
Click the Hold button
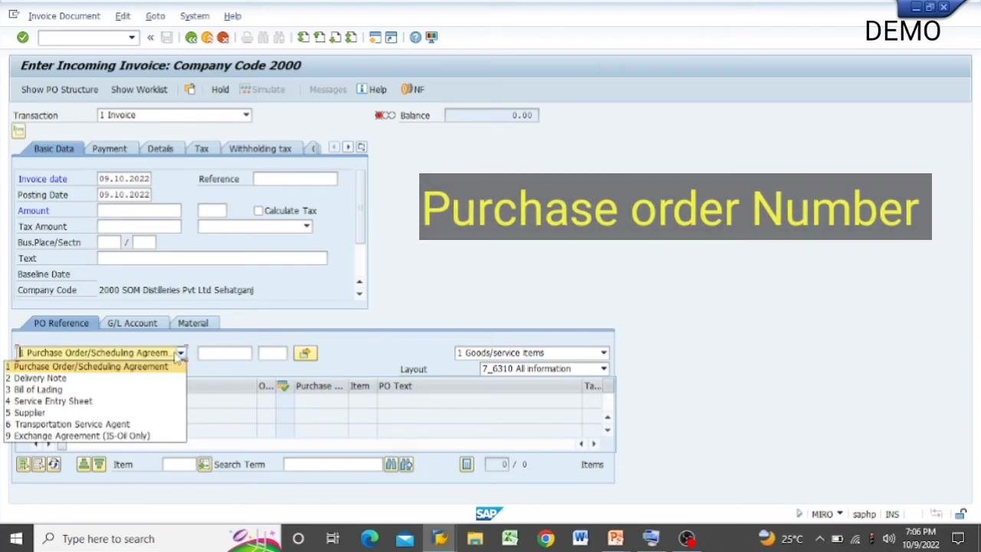coord(220,90)
